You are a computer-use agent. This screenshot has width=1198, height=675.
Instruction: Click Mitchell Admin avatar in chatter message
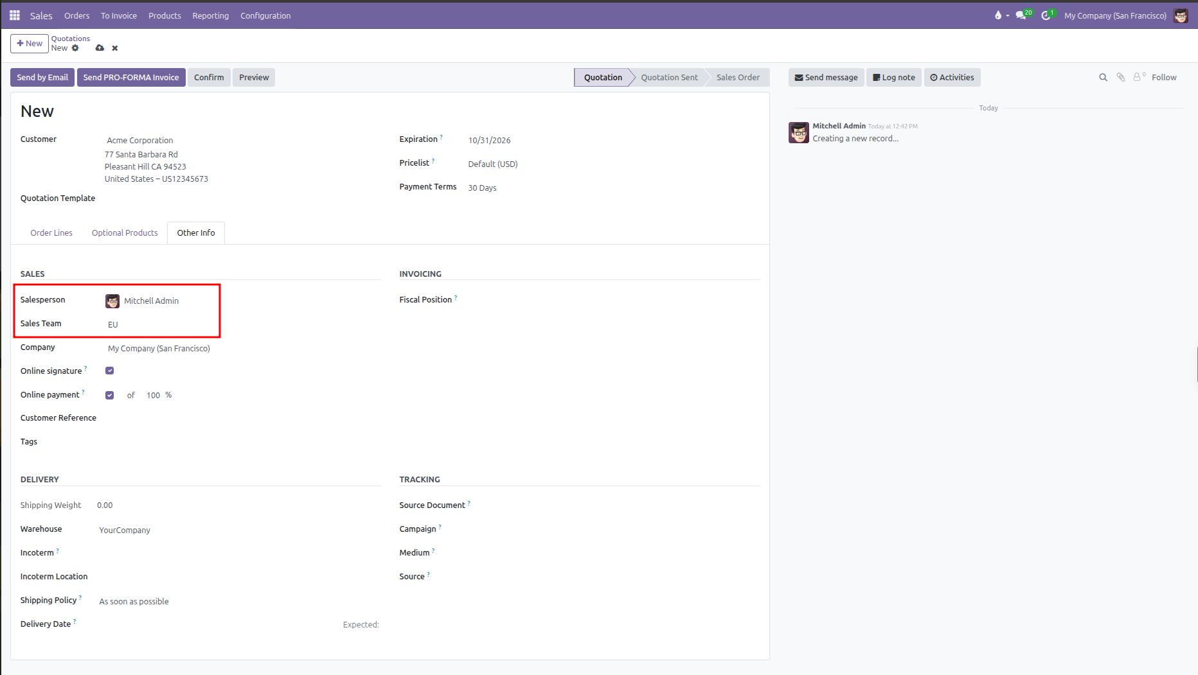[799, 132]
